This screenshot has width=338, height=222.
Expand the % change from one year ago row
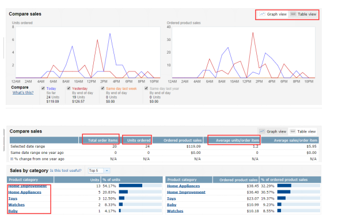click(x=12, y=159)
